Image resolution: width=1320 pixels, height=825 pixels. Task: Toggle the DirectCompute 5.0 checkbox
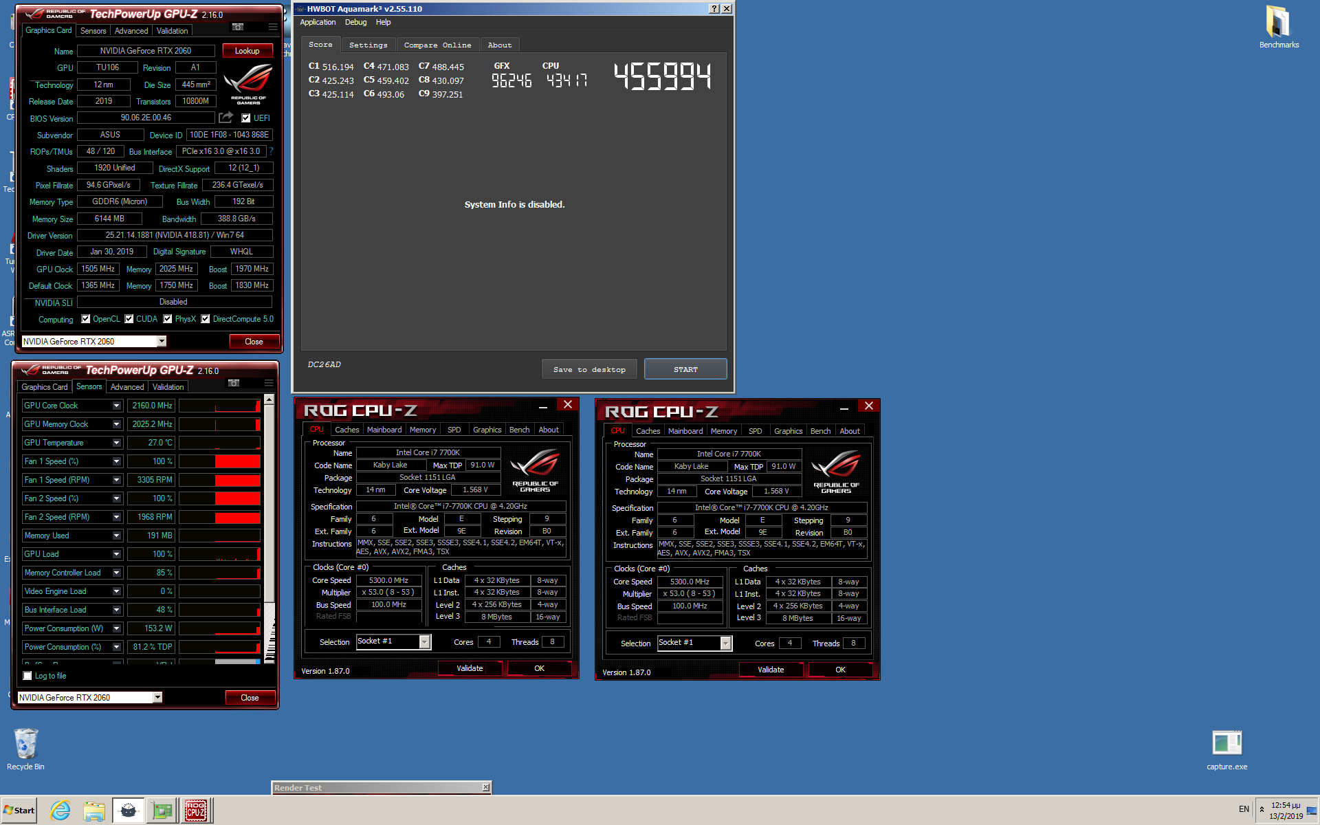(x=206, y=318)
